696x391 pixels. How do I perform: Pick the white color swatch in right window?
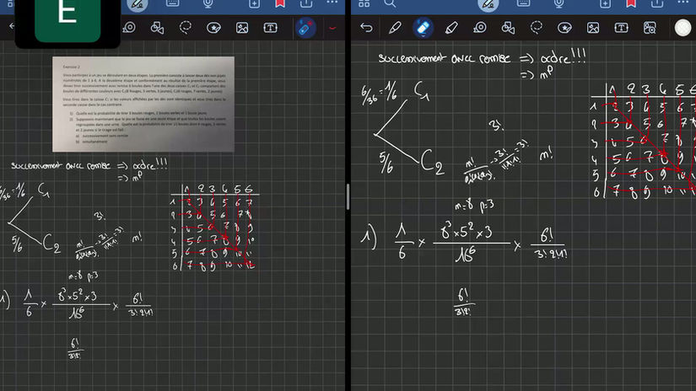[683, 28]
